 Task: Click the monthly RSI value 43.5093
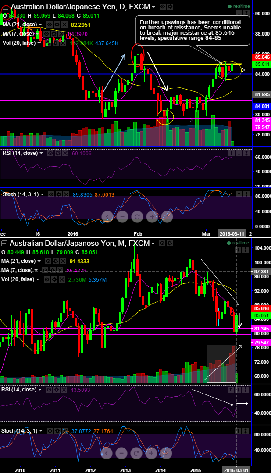point(81,390)
